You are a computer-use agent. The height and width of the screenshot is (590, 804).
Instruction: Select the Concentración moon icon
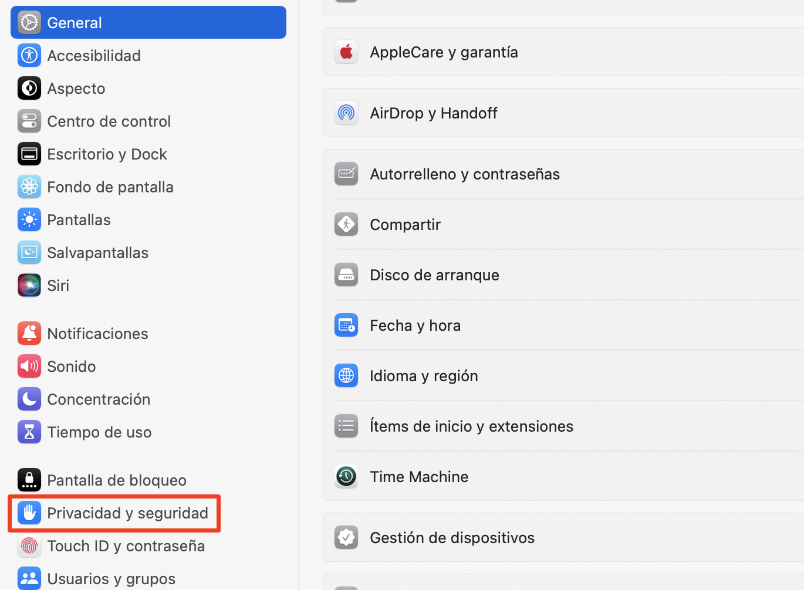click(x=29, y=399)
